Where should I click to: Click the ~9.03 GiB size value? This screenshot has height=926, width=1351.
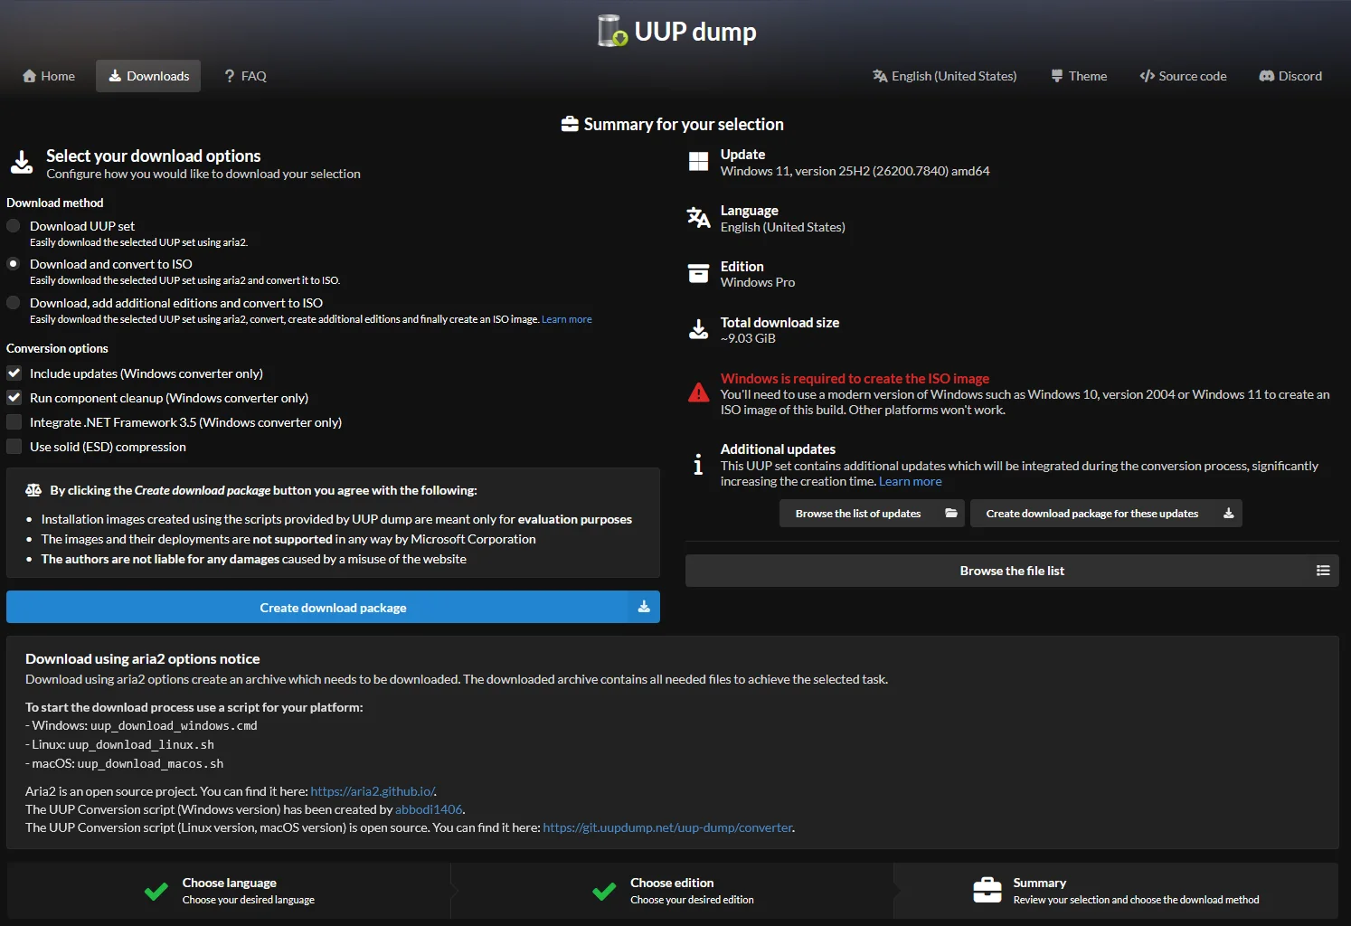[748, 338]
